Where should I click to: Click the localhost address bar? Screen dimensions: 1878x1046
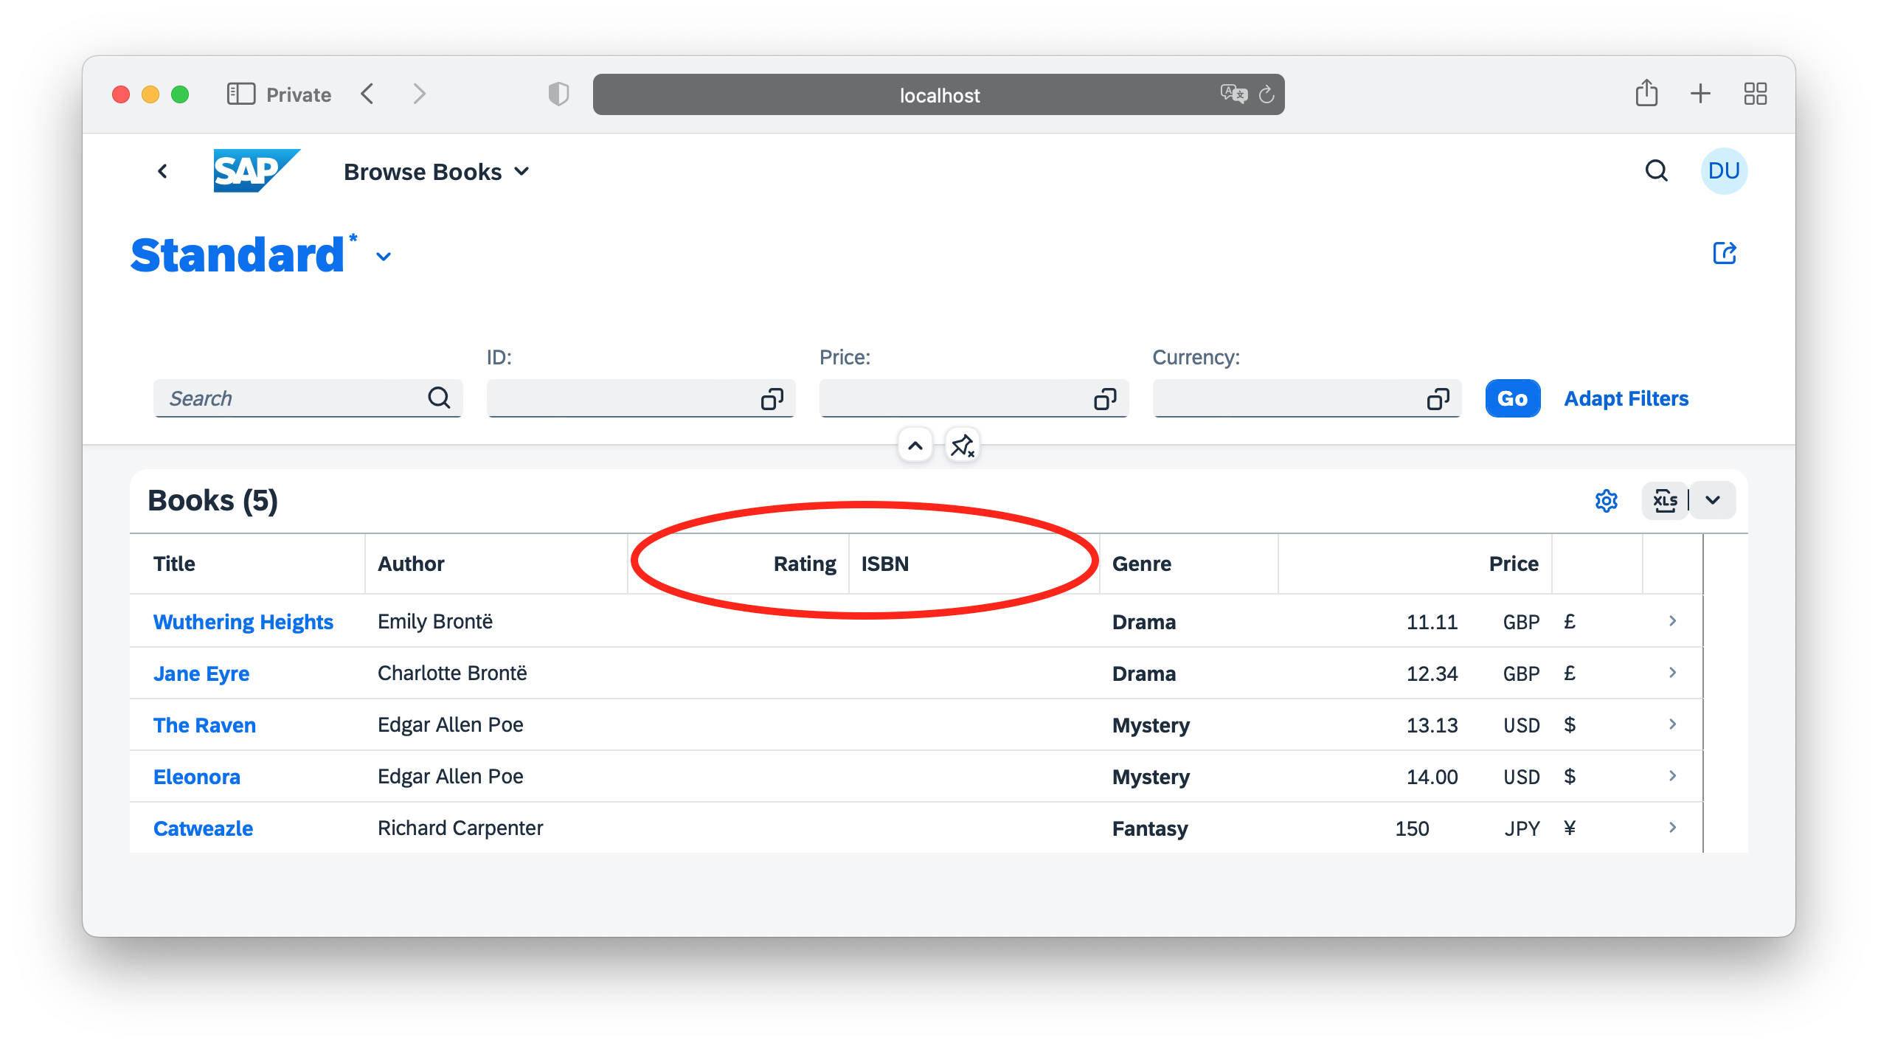click(x=938, y=94)
